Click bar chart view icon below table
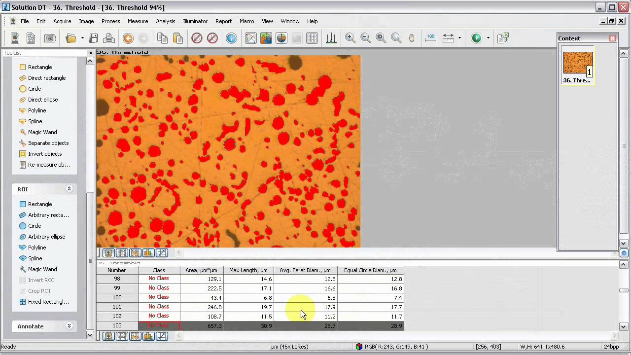The height and width of the screenshot is (355, 631). coord(148,336)
